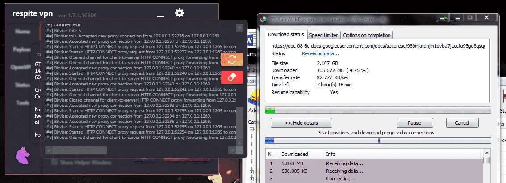This screenshot has height=183, width=506.
Task: Select connection row 2 with 536.005 KB
Action: tap(374, 171)
